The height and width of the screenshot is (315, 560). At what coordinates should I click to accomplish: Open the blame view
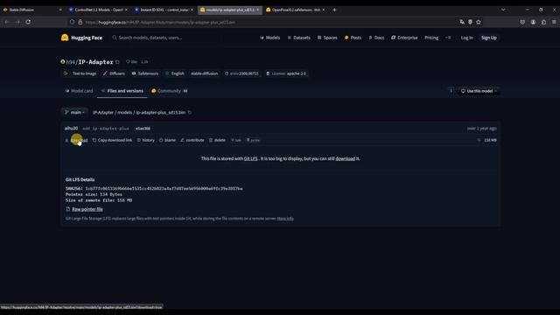(x=167, y=140)
